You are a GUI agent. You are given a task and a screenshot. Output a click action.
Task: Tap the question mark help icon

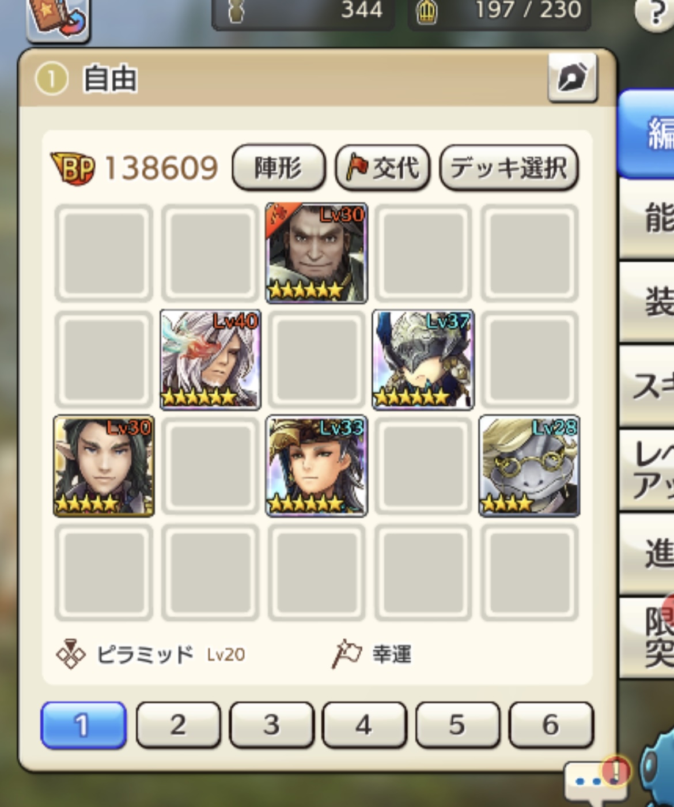pyautogui.click(x=654, y=13)
